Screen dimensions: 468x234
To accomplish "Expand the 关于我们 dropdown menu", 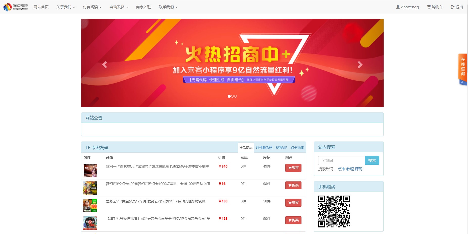I will (x=66, y=7).
